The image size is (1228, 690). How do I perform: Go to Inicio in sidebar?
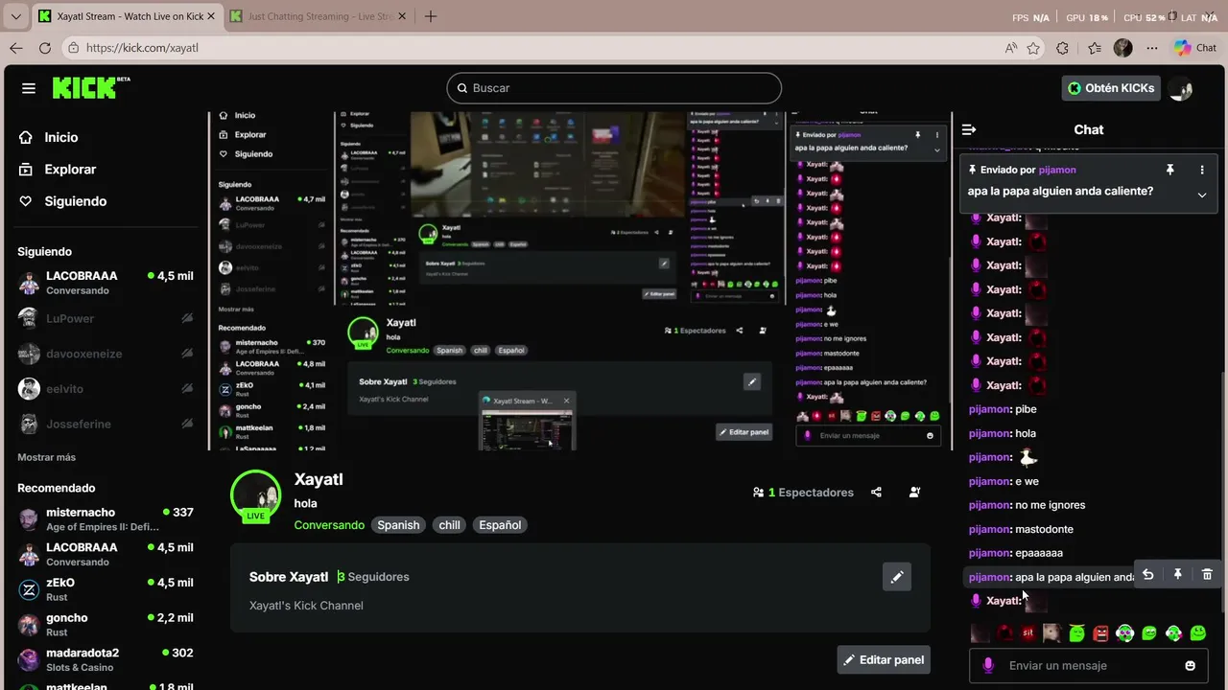click(x=49, y=137)
